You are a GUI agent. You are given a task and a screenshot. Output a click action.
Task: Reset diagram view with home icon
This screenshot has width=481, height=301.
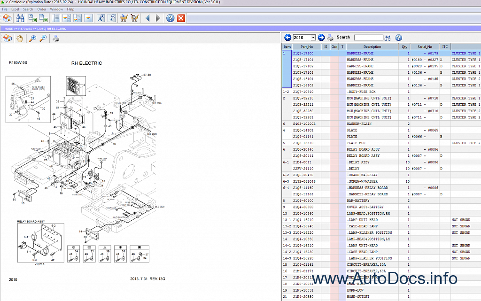[8, 39]
